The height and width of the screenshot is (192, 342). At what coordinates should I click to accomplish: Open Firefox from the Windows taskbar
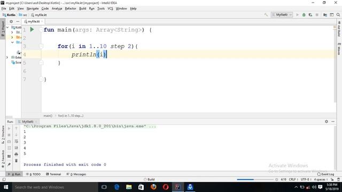click(153, 187)
